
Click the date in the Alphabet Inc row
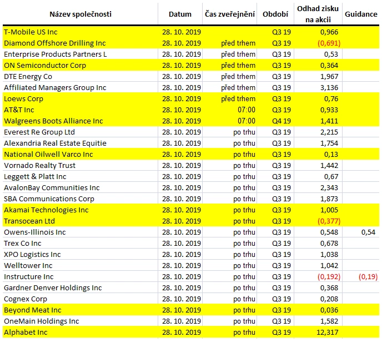(x=182, y=333)
